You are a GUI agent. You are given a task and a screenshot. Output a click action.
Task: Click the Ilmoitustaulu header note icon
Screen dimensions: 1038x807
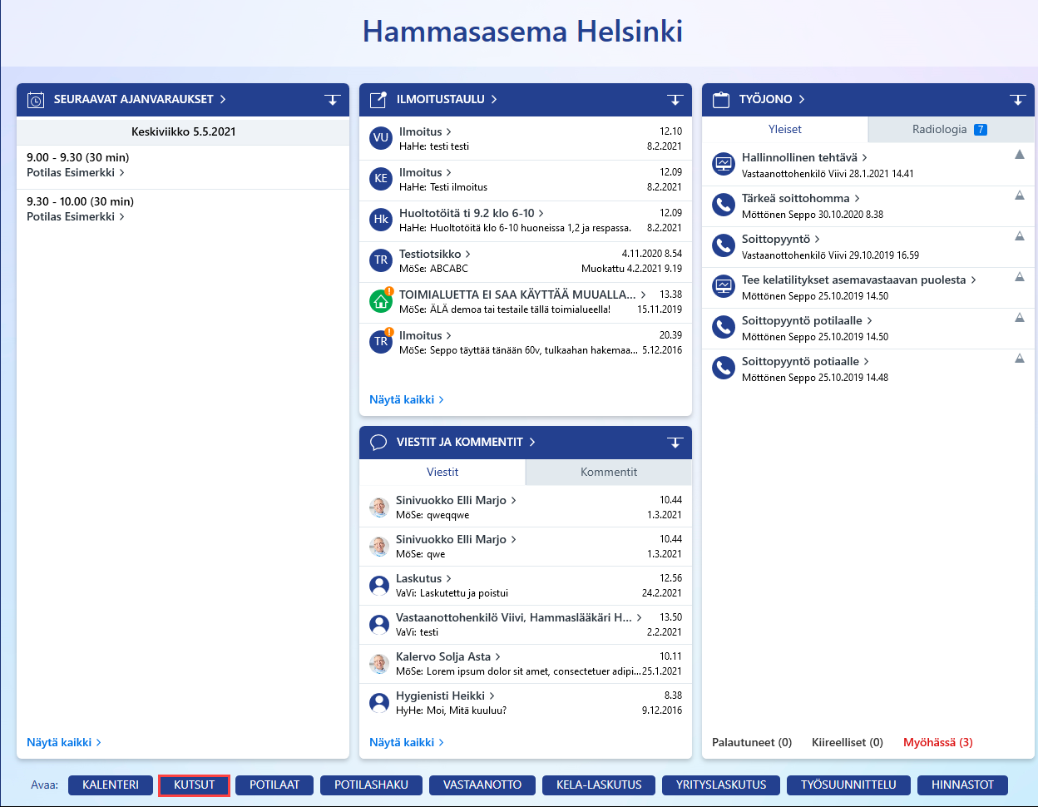[378, 100]
